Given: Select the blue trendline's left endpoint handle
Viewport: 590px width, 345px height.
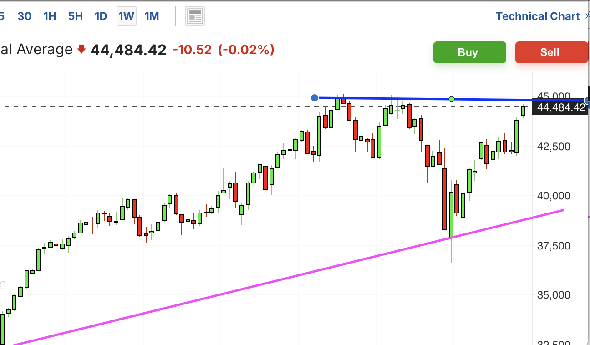Looking at the screenshot, I should tap(315, 98).
